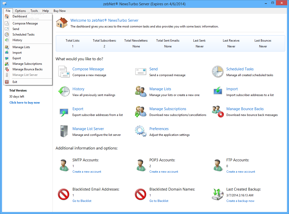Click the Manage Bounce Backs stop icon

tap(218, 111)
